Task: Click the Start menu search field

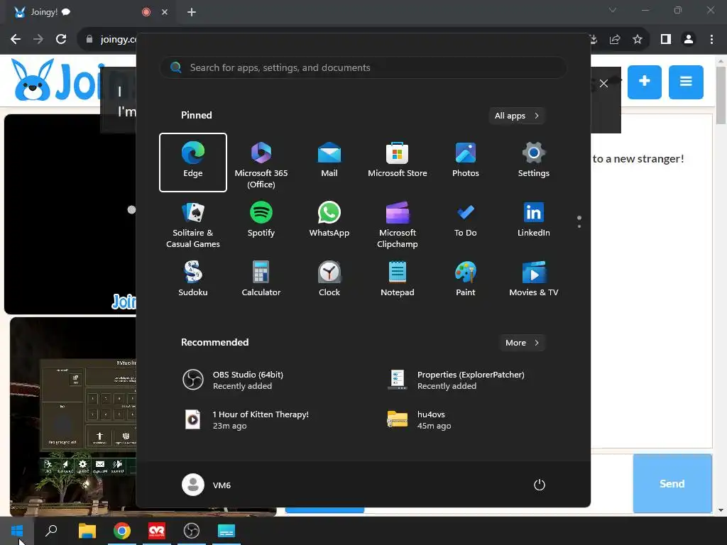Action: point(363,67)
